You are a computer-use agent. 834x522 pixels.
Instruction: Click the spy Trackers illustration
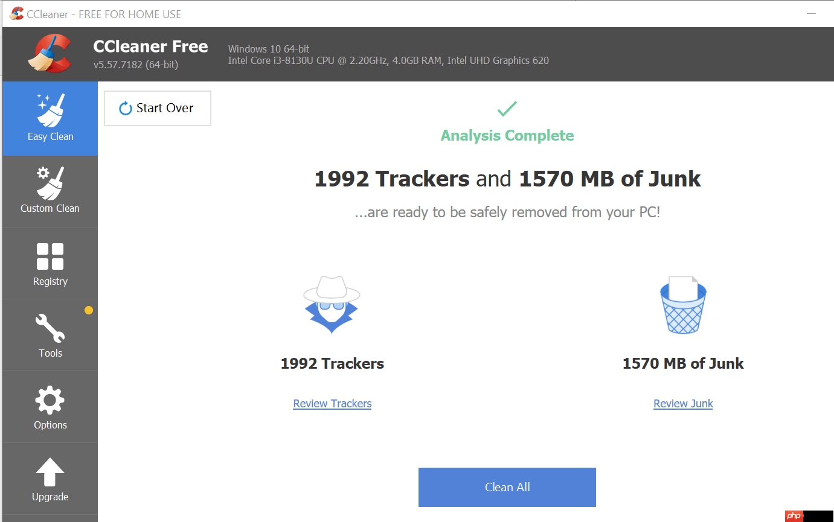[332, 305]
